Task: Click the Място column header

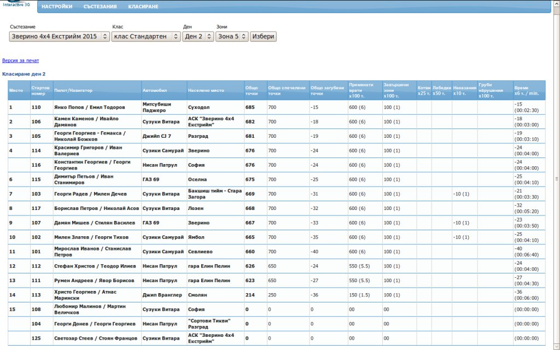Action: point(16,90)
